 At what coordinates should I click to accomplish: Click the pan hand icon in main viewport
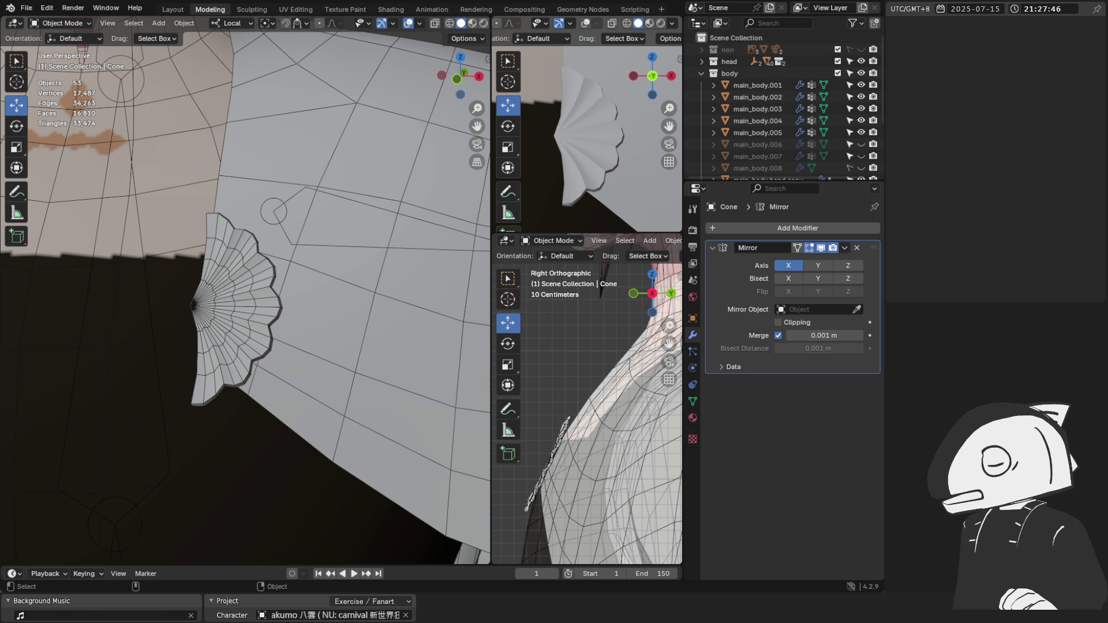point(477,126)
